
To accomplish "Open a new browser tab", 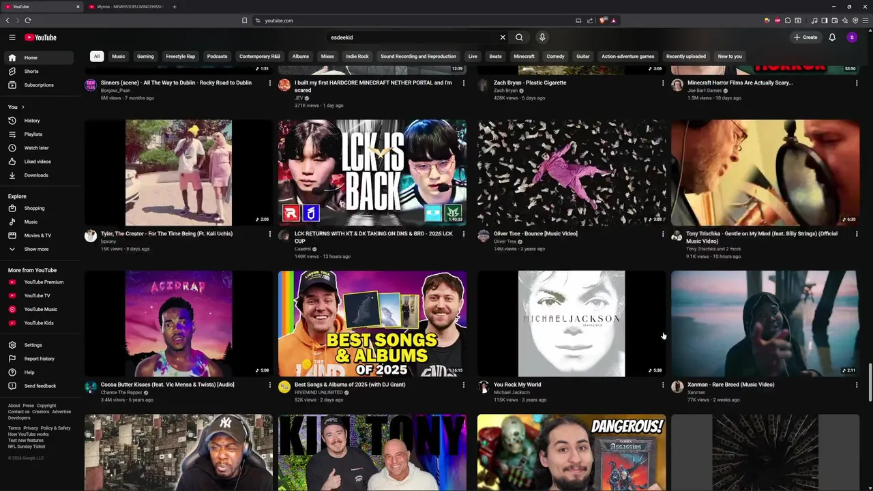I will pos(174,7).
